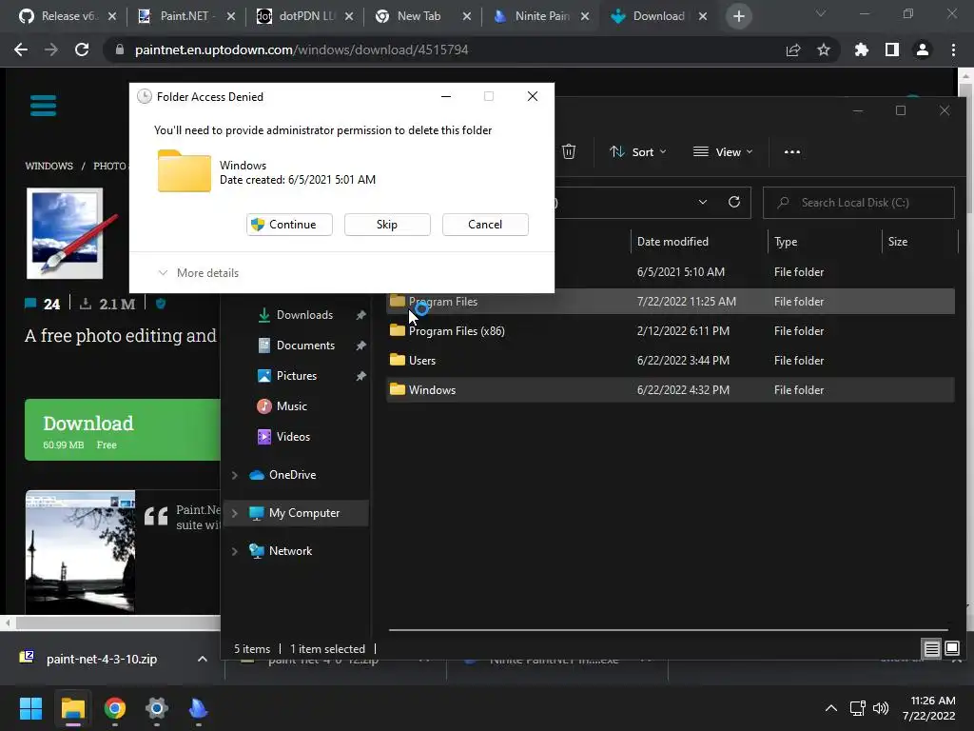Image resolution: width=974 pixels, height=731 pixels.
Task: Open the Uptodown hamburger menu
Action: point(43,105)
